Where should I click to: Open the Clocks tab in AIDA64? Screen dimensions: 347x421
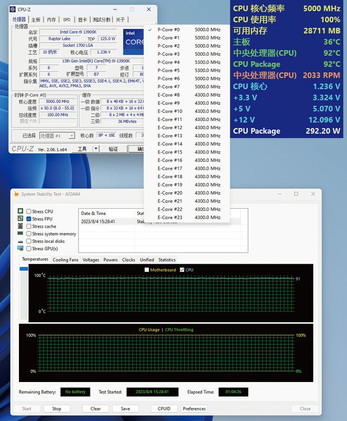click(128, 260)
